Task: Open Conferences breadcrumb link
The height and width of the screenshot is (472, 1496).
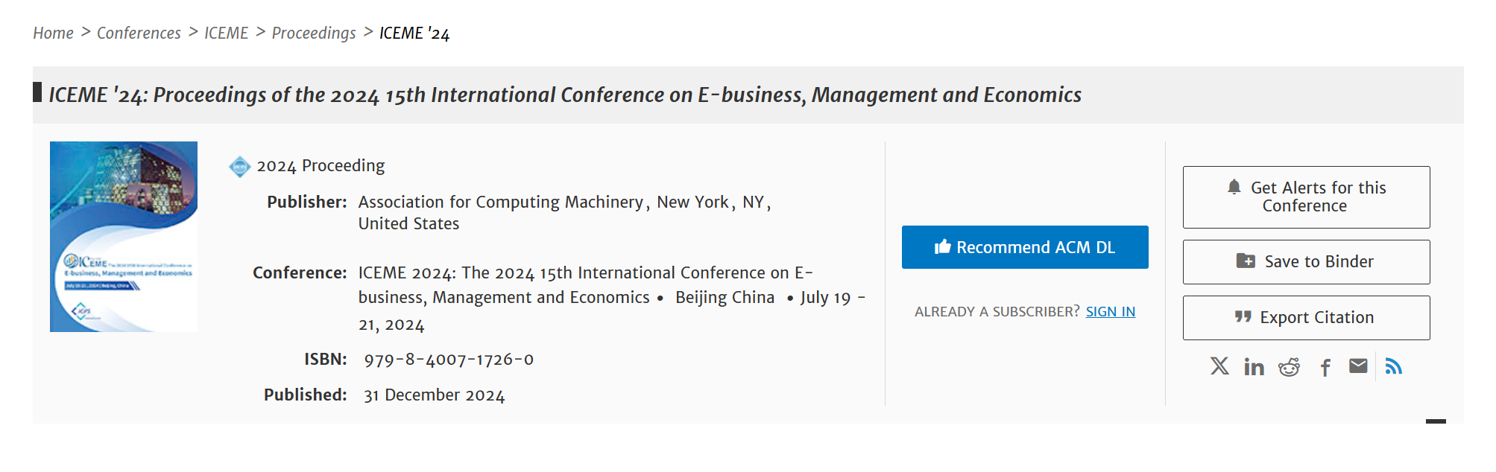Action: pyautogui.click(x=139, y=34)
